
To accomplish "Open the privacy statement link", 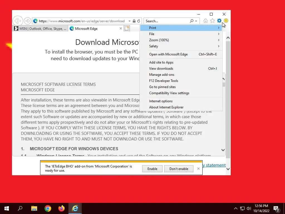I will (214, 165).
